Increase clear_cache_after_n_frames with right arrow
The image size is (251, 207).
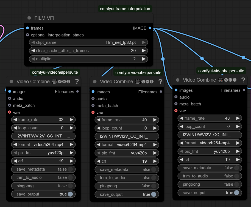pyautogui.click(x=144, y=51)
